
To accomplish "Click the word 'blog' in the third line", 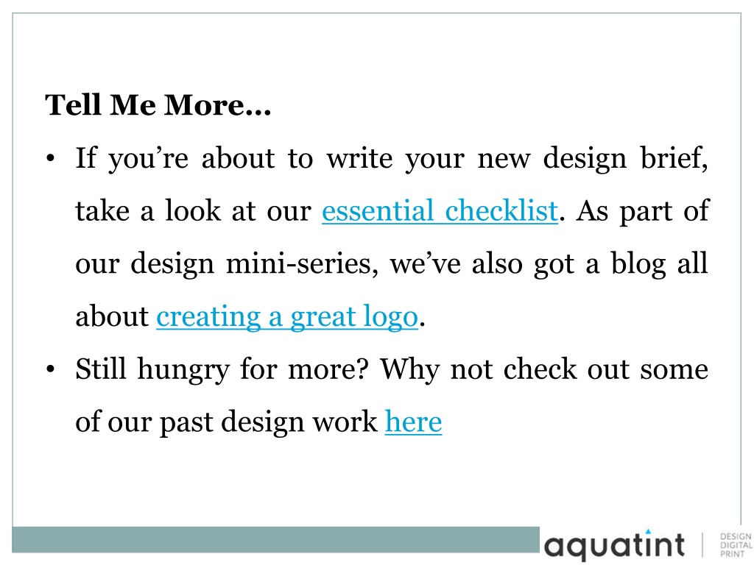I will click(x=638, y=265).
